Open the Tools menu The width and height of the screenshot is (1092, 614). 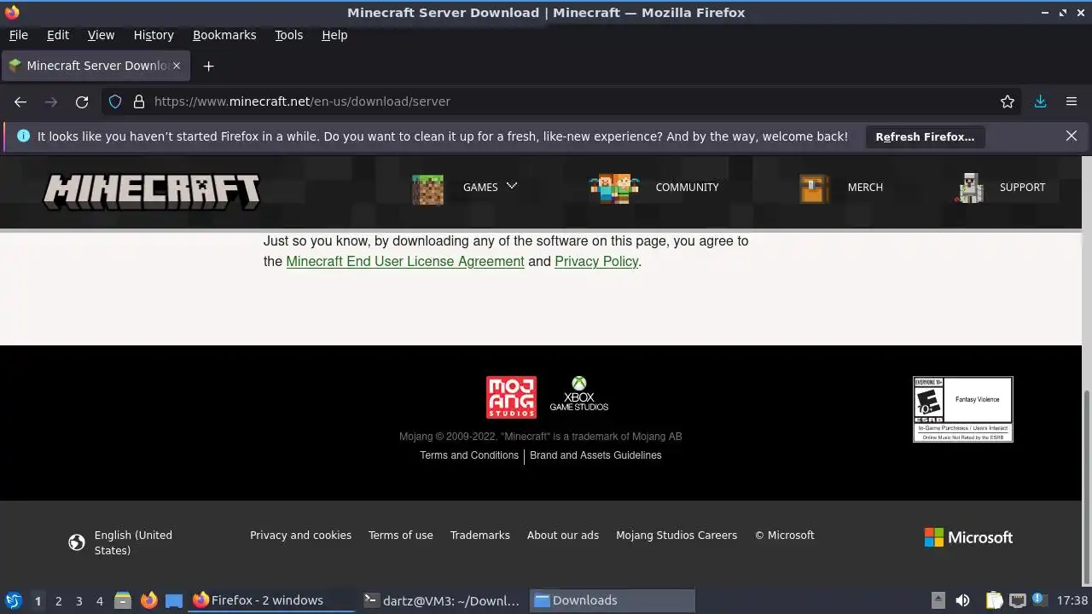click(x=288, y=35)
